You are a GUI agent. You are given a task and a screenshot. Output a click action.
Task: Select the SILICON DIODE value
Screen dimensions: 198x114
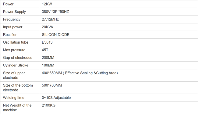point(55,35)
